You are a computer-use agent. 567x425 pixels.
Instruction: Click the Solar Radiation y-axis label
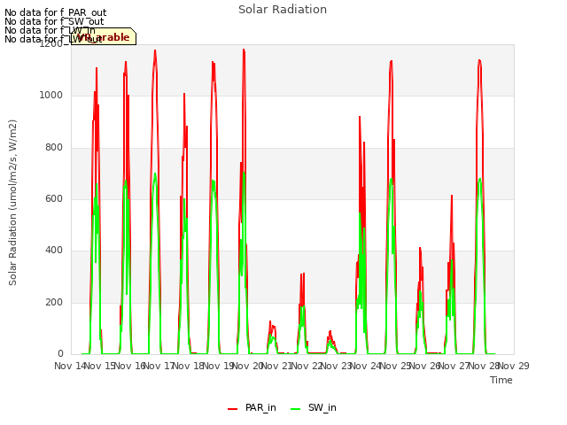pos(12,203)
